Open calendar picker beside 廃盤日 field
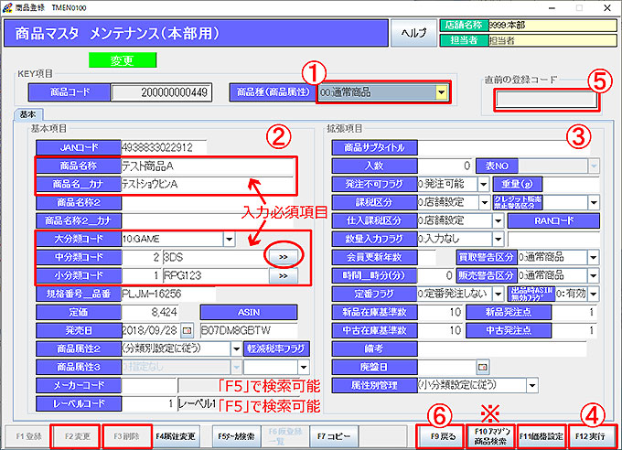Image resolution: width=622 pixels, height=450 pixels. [482, 367]
